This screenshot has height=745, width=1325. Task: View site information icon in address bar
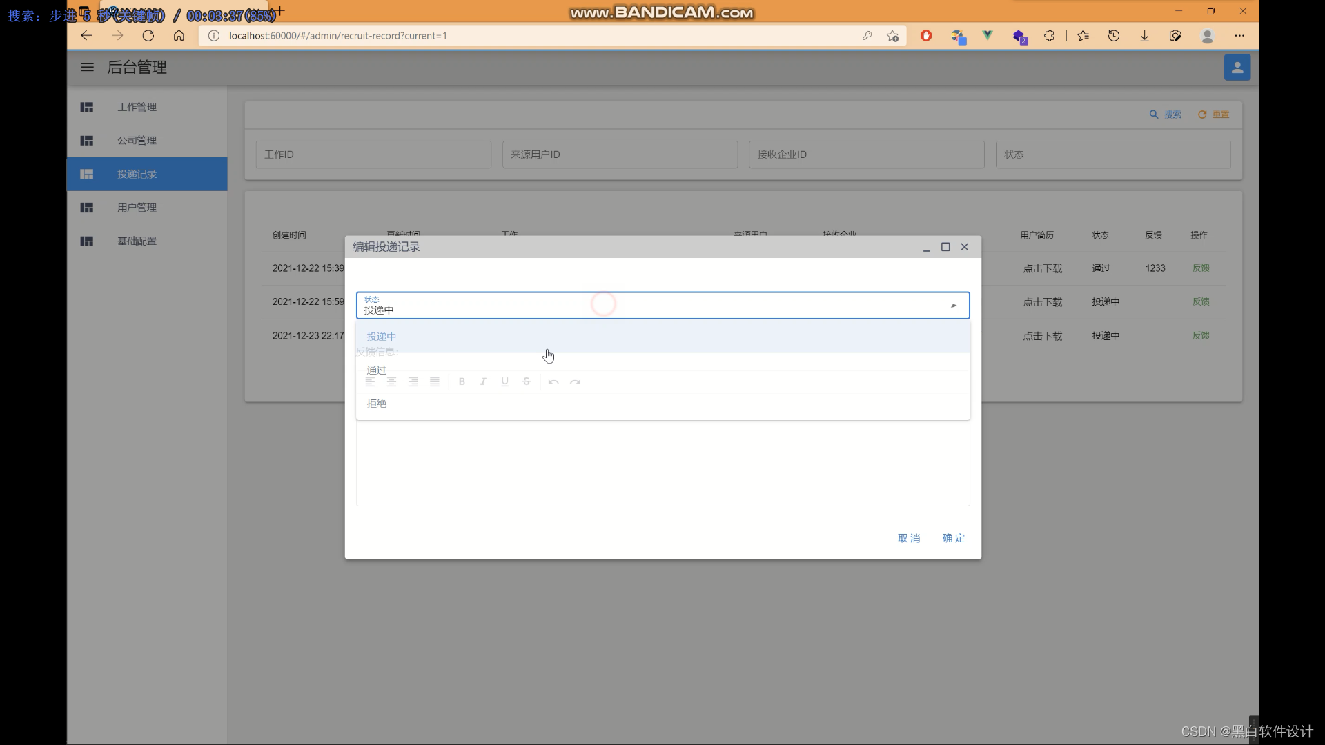(x=214, y=36)
